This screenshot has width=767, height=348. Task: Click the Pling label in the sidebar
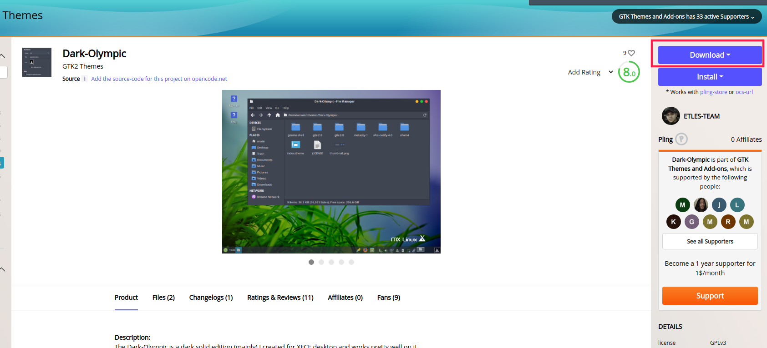(x=665, y=139)
